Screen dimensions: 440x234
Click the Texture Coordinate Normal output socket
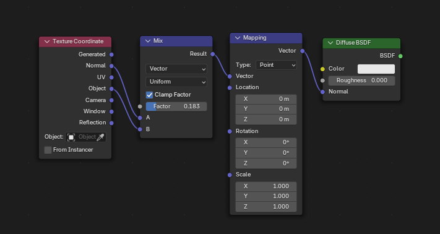pos(111,66)
